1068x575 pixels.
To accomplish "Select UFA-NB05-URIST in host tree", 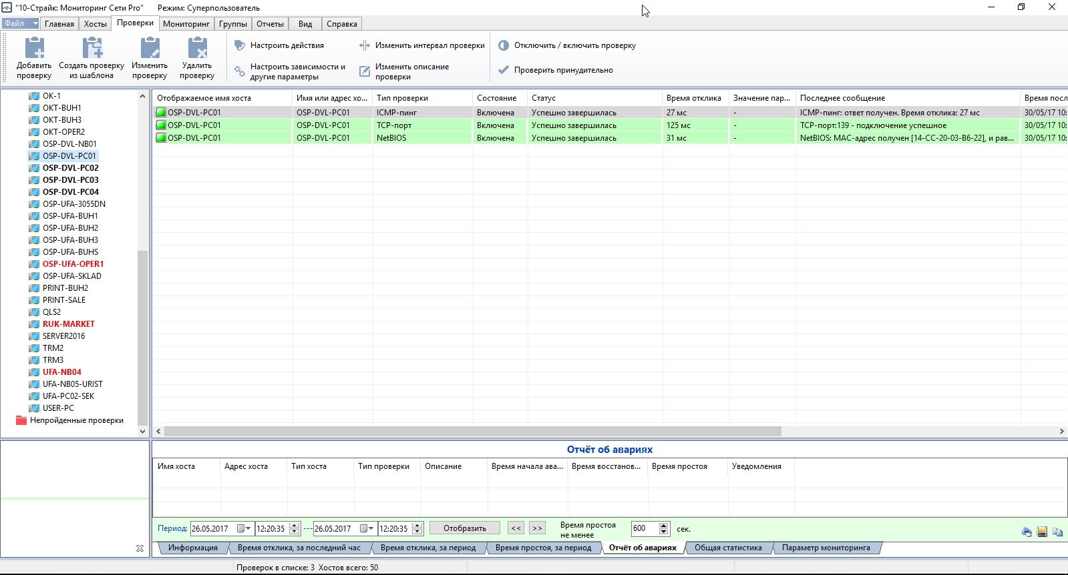I will tap(73, 384).
